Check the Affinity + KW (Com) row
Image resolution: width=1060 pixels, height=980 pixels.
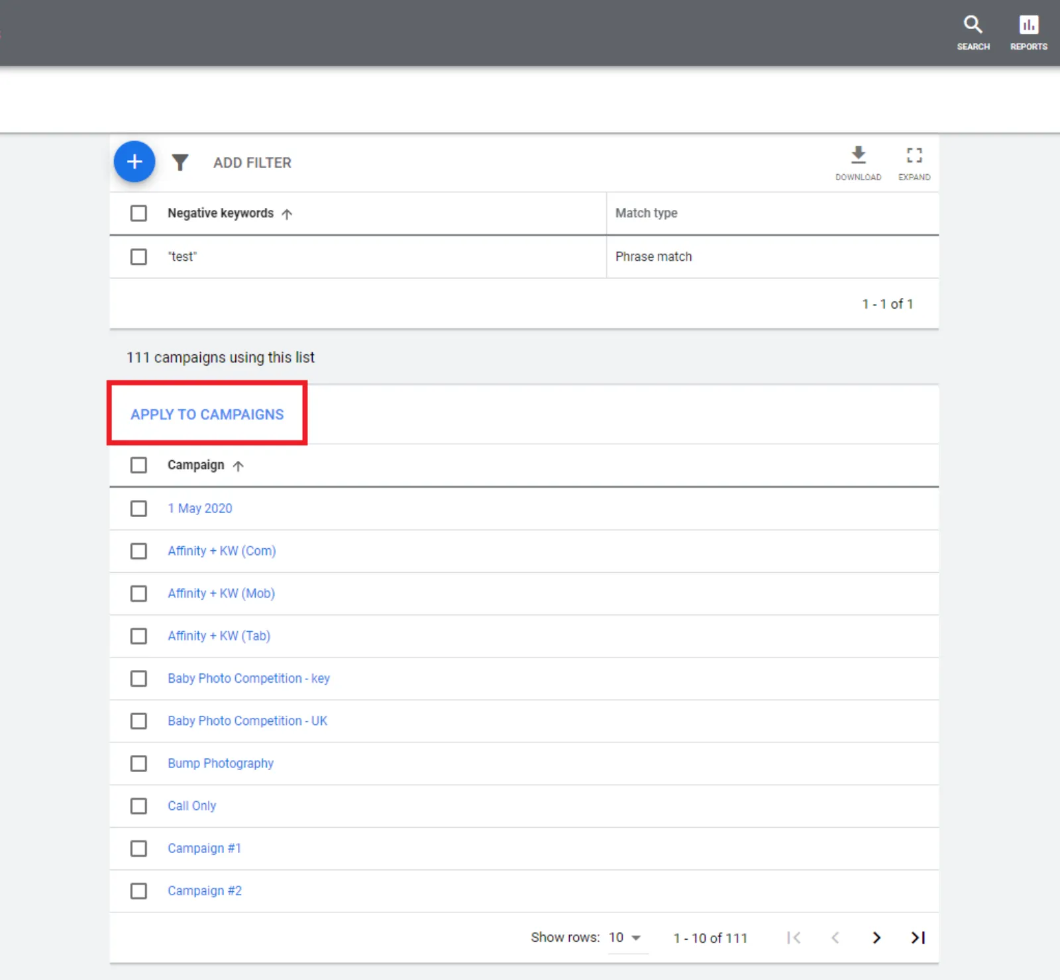pos(138,551)
